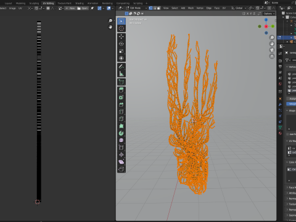Screen dimensions: 296x222
Task: Open the viewport editor type dropdown
Action: pos(120,8)
